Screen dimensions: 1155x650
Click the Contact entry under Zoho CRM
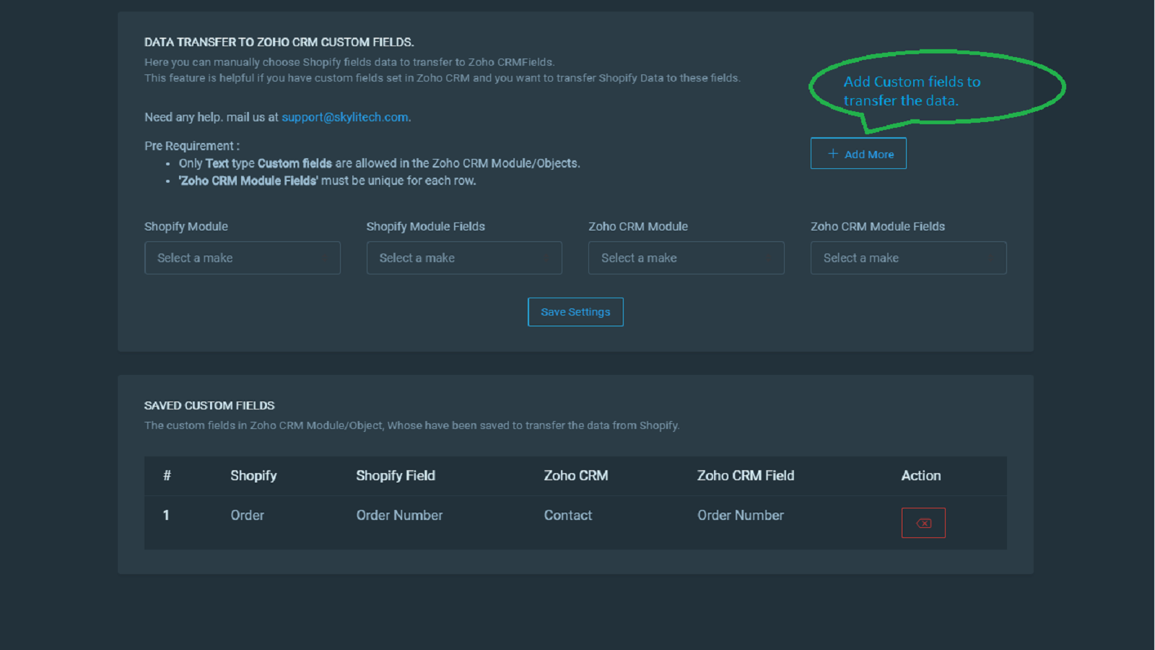568,515
